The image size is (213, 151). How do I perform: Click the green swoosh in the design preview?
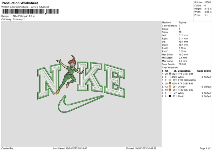click(81, 104)
